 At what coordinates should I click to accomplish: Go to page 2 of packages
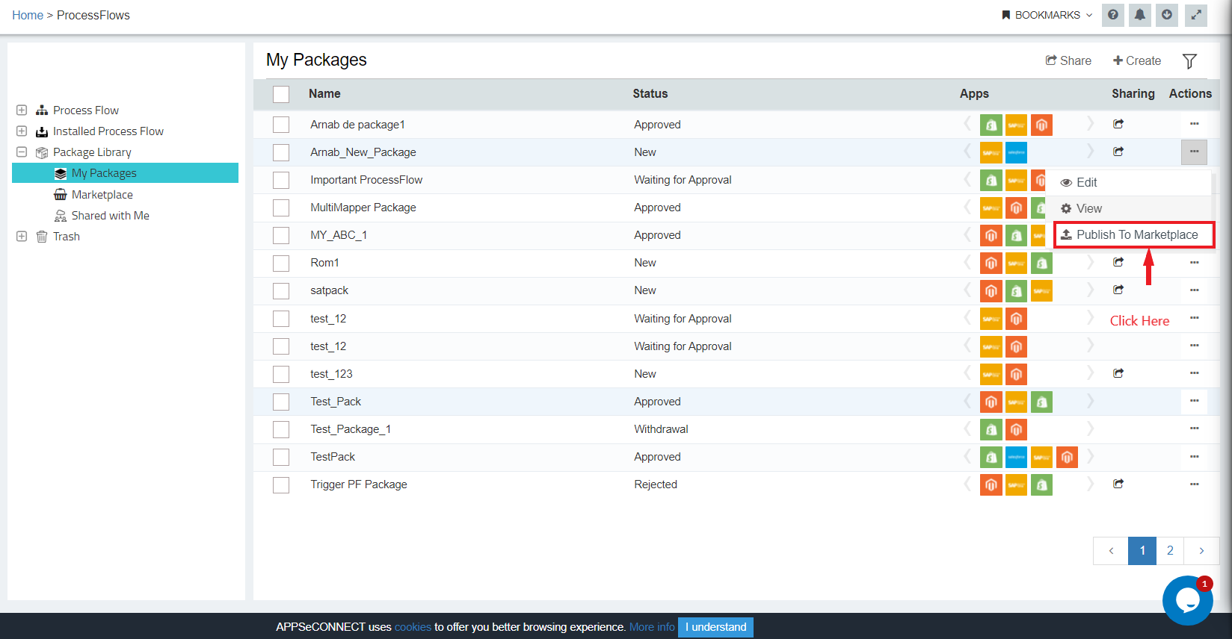click(x=1170, y=551)
